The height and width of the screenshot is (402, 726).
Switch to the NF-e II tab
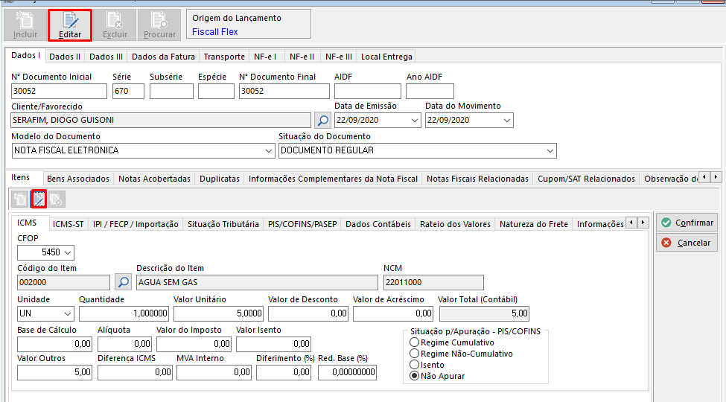click(x=302, y=57)
